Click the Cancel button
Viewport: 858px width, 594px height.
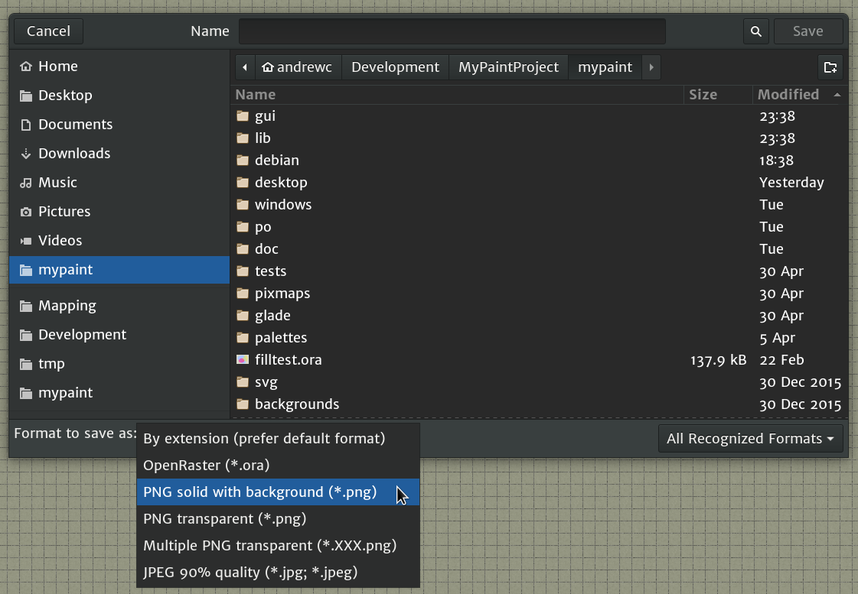pos(49,31)
